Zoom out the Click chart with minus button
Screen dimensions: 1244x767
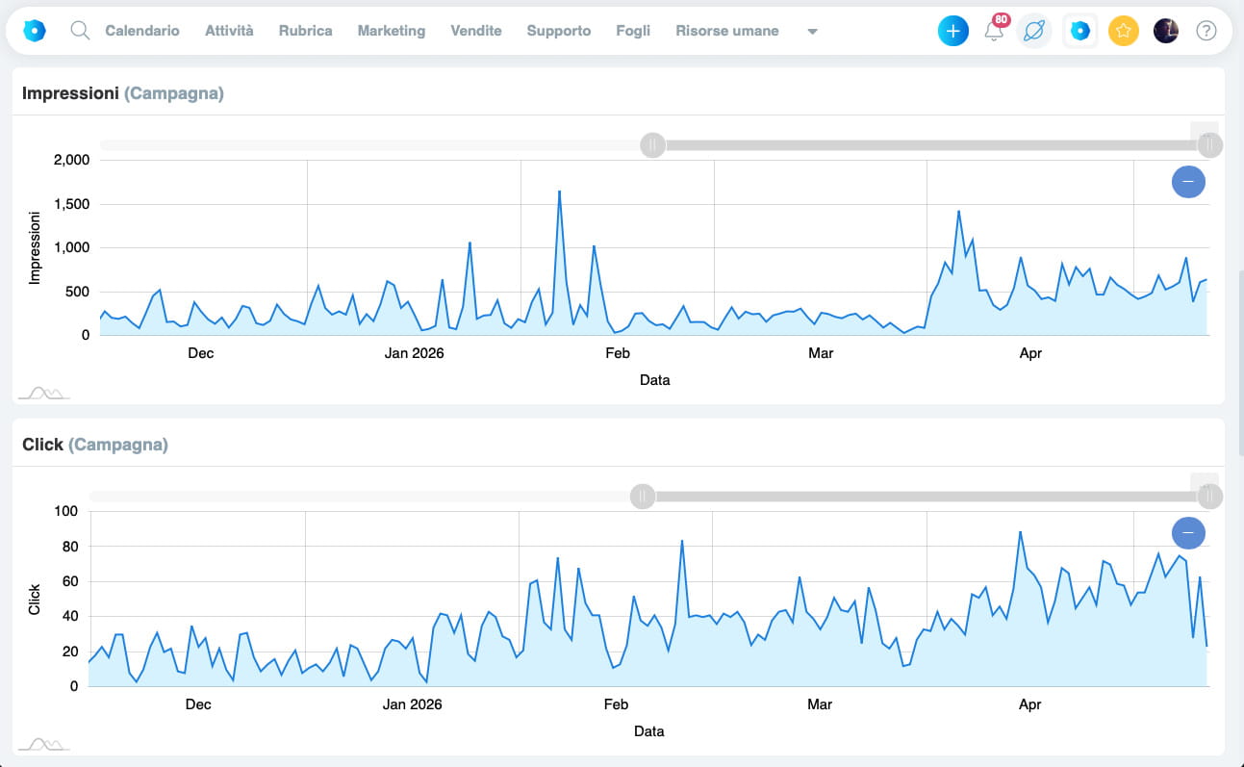pos(1188,532)
